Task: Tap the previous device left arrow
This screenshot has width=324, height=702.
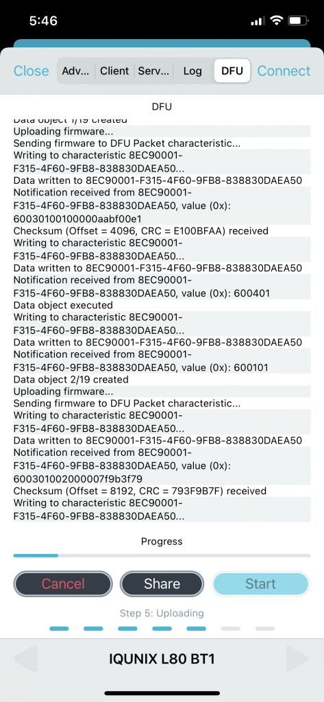Action: pyautogui.click(x=26, y=659)
